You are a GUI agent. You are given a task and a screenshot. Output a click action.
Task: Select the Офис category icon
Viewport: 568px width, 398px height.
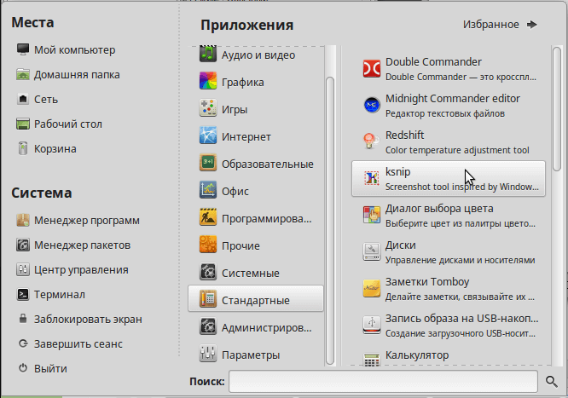tap(208, 190)
